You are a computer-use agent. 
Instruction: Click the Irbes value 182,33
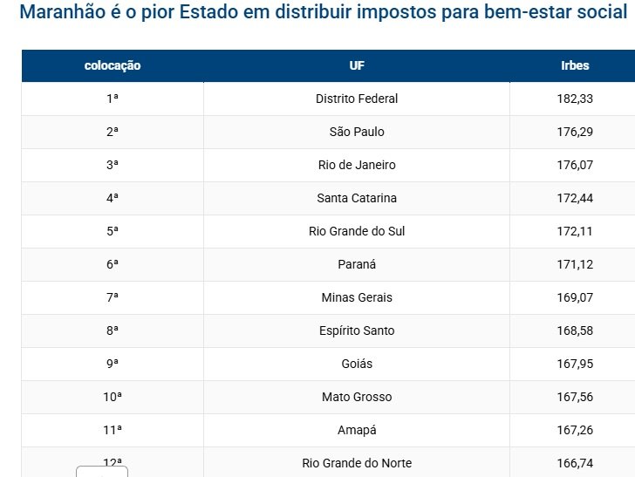(x=575, y=99)
